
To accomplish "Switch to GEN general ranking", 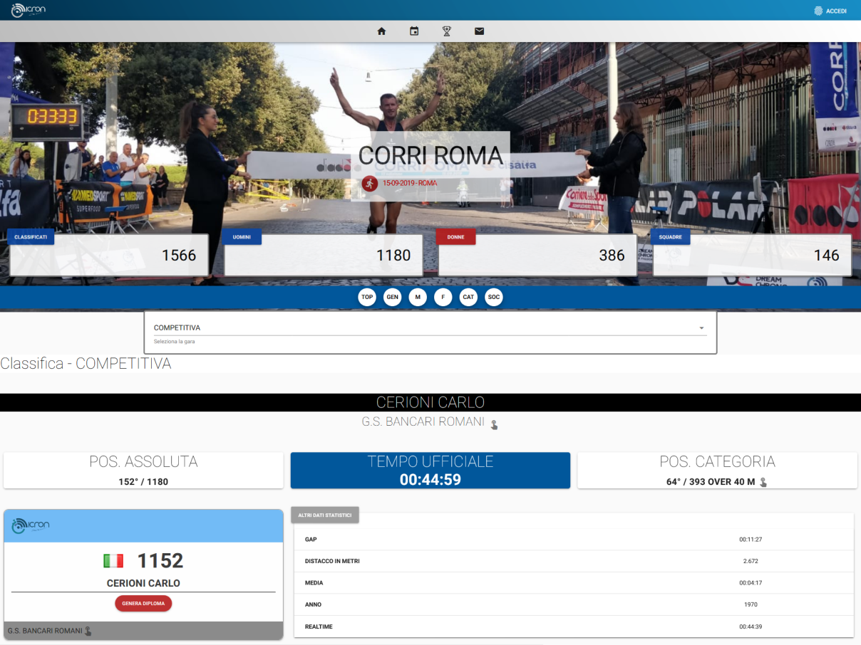I will pyautogui.click(x=392, y=297).
